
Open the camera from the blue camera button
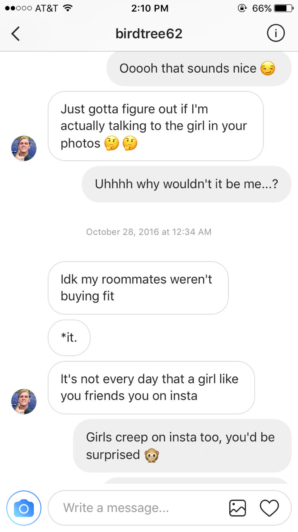click(x=24, y=508)
